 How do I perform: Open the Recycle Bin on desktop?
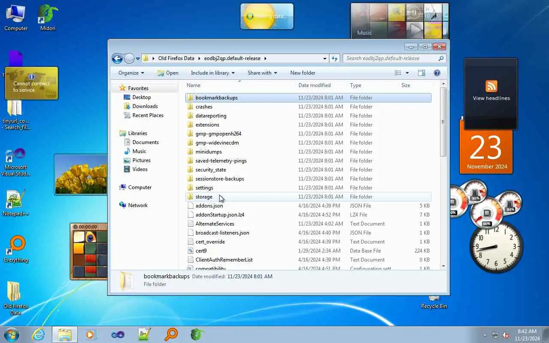434,302
